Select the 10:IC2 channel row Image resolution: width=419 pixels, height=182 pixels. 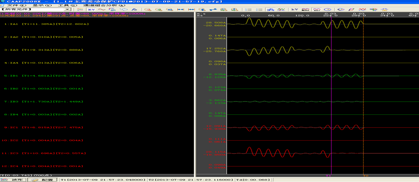click(x=42, y=140)
